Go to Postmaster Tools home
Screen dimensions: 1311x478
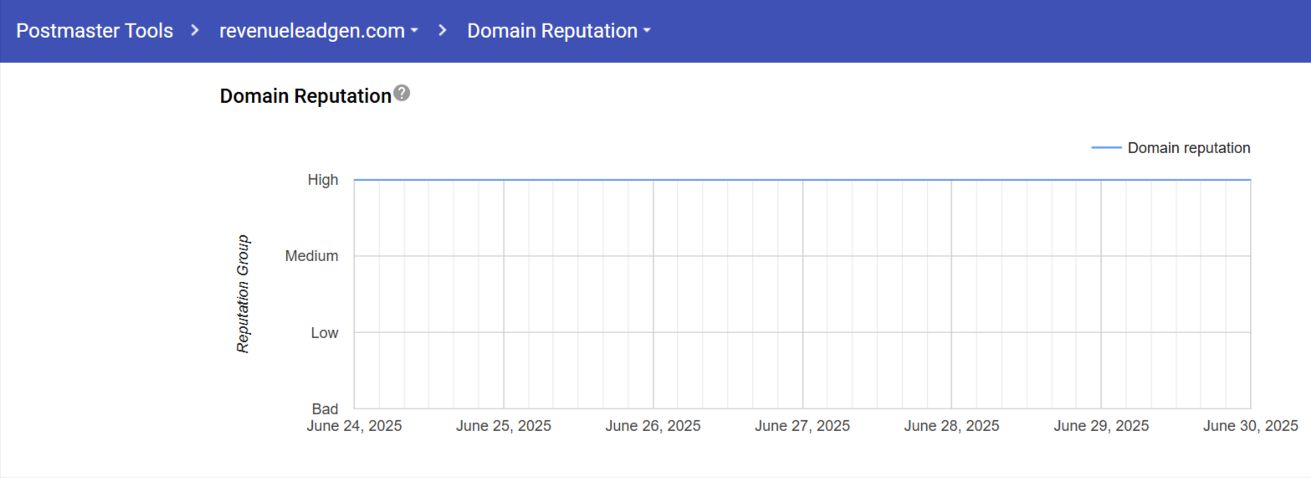[95, 31]
